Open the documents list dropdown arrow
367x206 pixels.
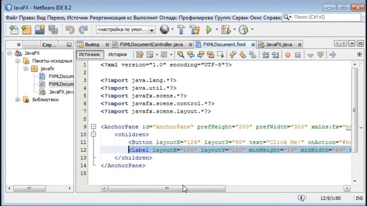352,43
